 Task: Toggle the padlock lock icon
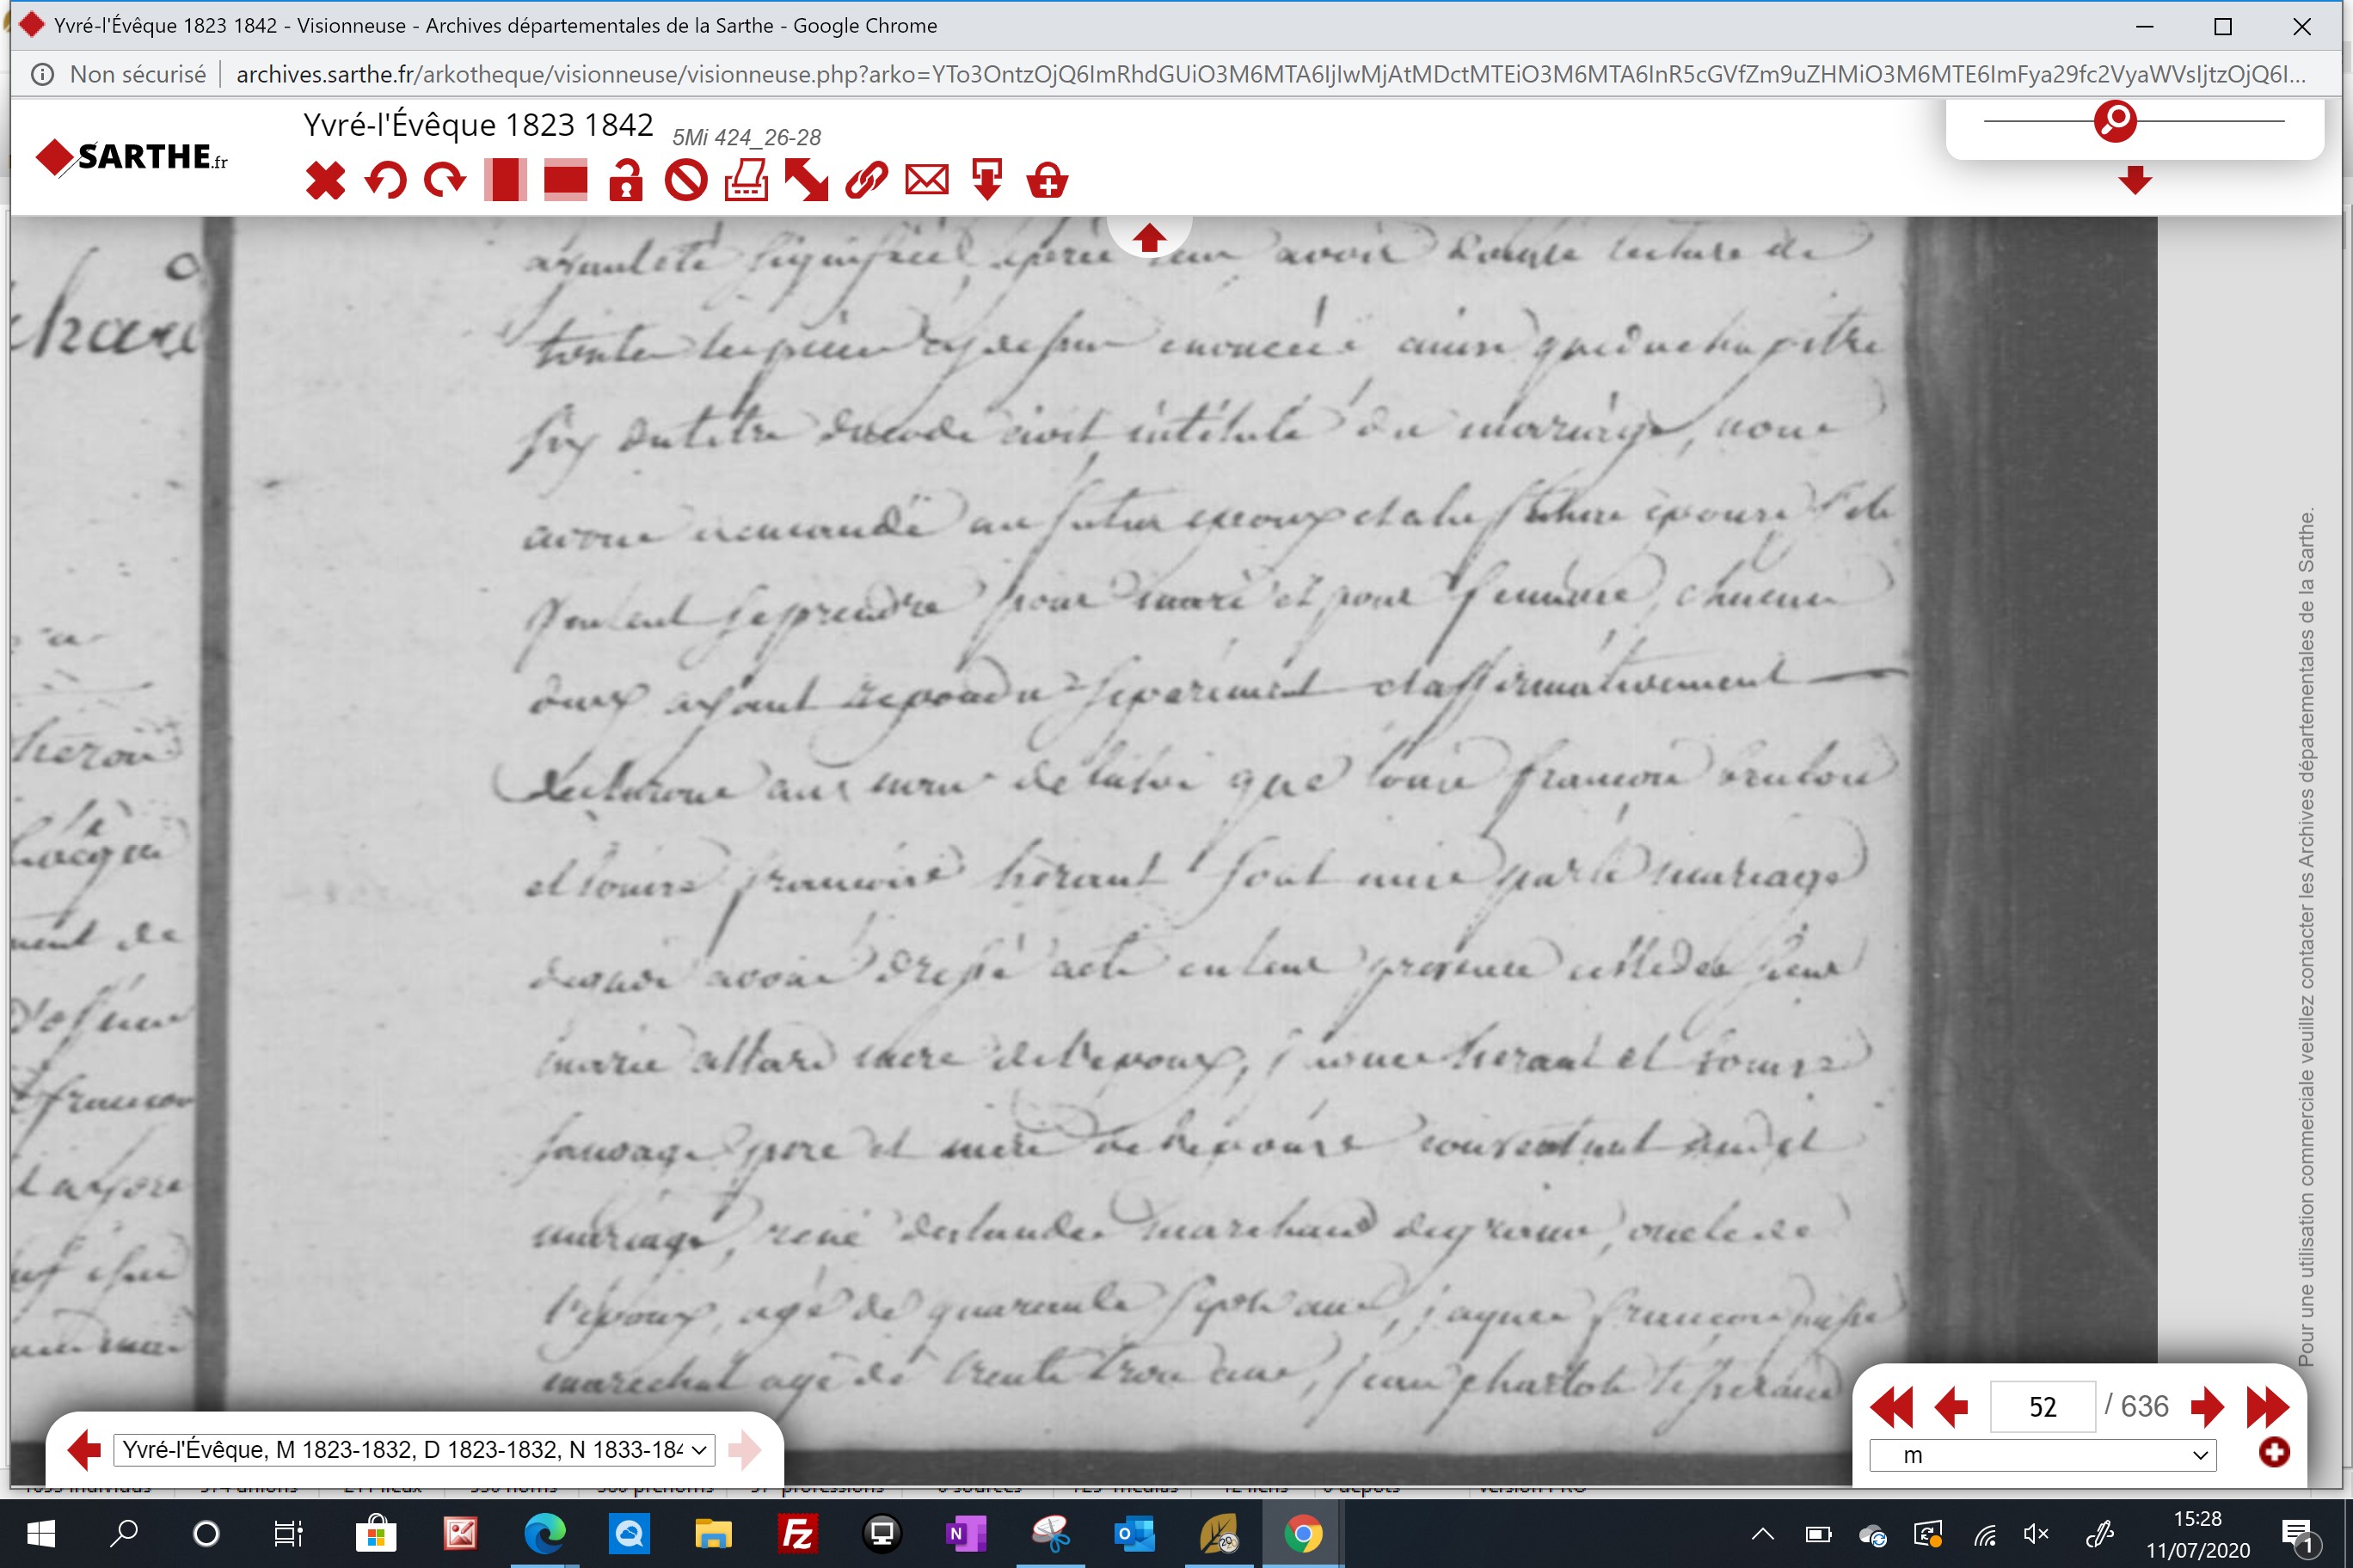click(x=625, y=181)
